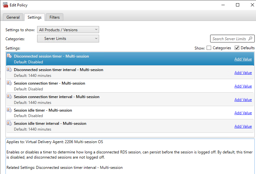
Task: Click icon beside Disconnected session timer - Multi-session
Action: (x=9, y=56)
